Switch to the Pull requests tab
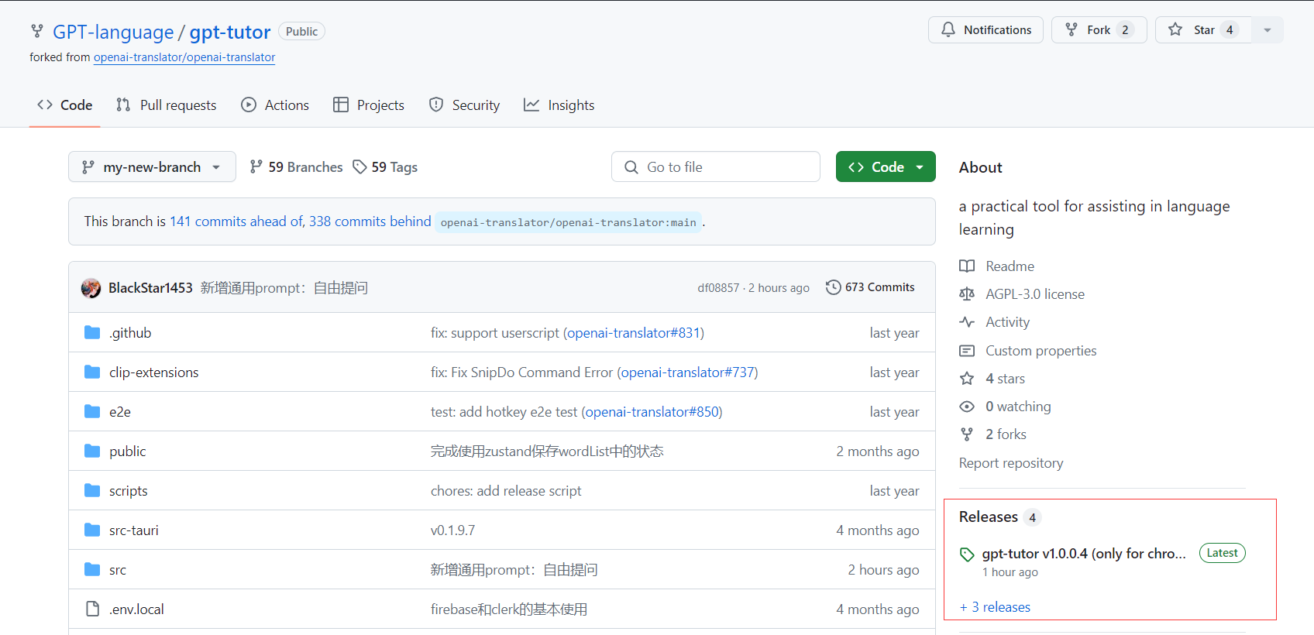Image resolution: width=1314 pixels, height=635 pixels. pos(166,105)
